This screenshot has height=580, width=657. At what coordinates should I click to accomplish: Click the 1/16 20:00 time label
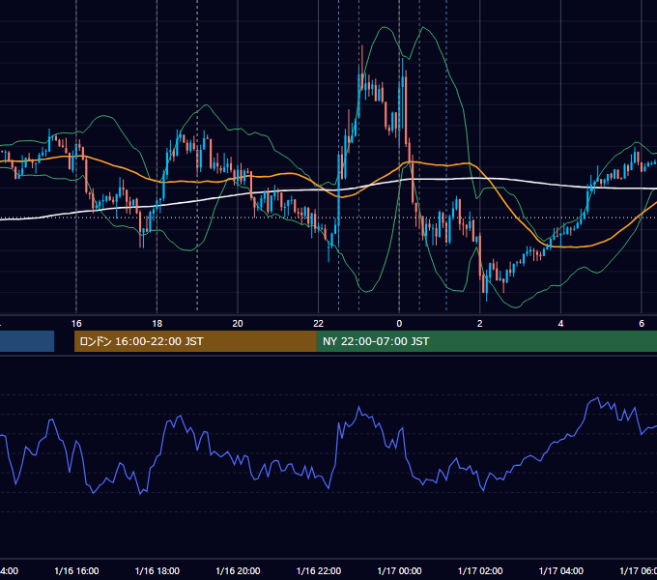click(238, 570)
